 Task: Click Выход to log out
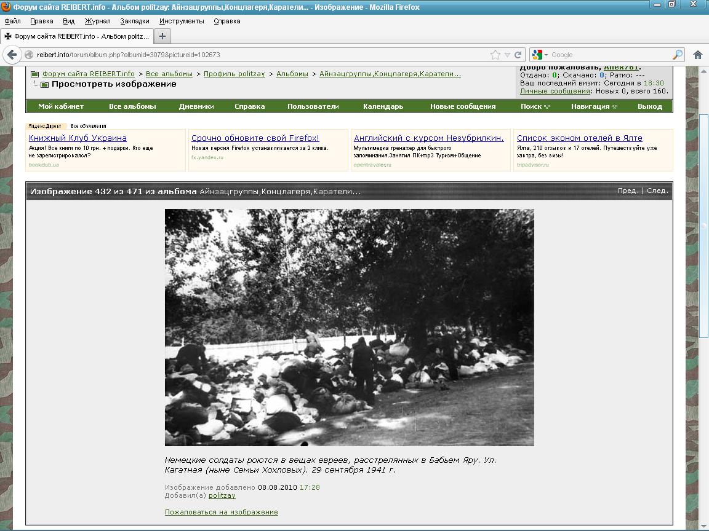(x=650, y=106)
